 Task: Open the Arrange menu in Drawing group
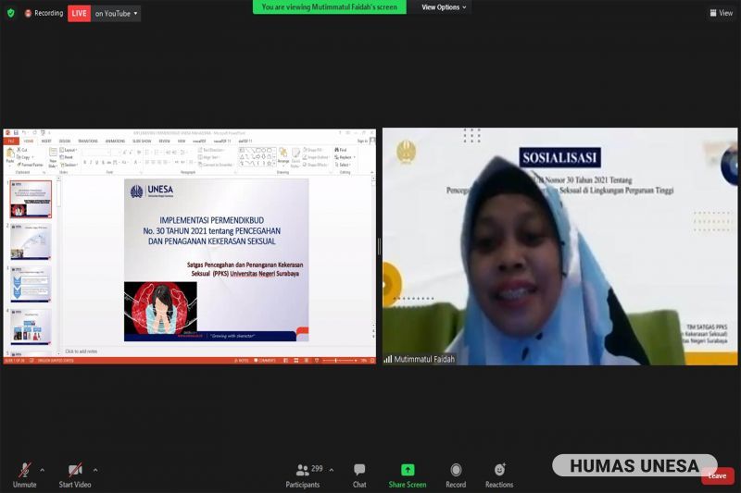pyautogui.click(x=283, y=156)
